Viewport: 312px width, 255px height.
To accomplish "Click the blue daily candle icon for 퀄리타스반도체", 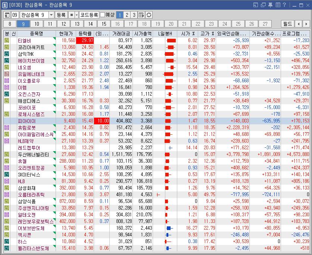I will 168,248.
